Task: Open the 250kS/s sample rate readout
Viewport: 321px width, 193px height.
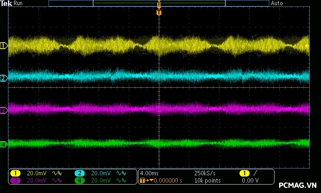Action: click(205, 173)
